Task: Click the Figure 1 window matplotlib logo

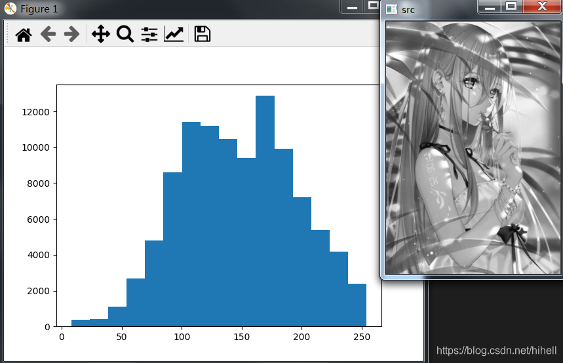Action: point(10,9)
